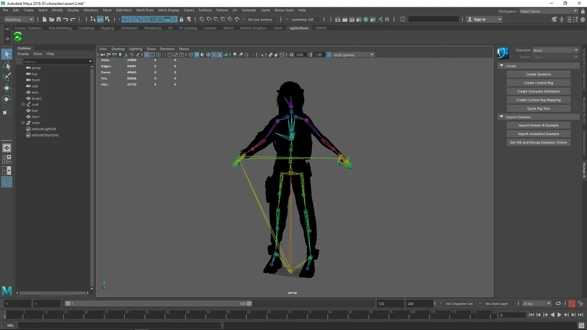The height and width of the screenshot is (330, 587).
Task: Switch to the Rigging shelf tab
Action: [x=107, y=28]
